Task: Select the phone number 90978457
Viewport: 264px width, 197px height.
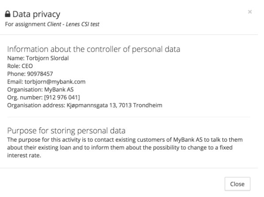Action: 40,74
